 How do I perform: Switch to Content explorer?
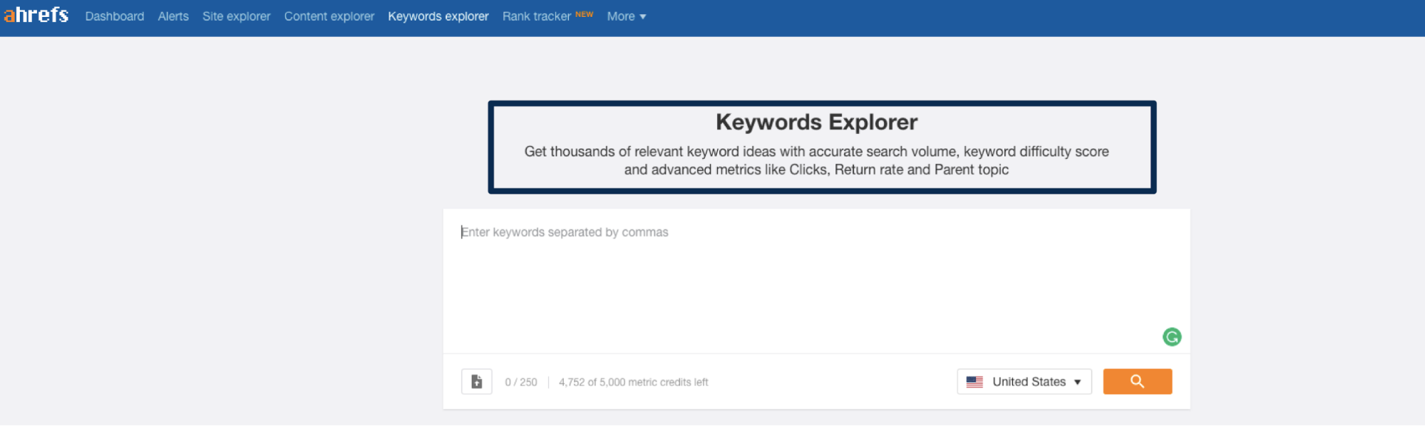click(x=329, y=16)
